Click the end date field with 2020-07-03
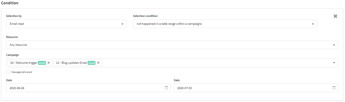Screen dimensions: 345x102 [256, 88]
